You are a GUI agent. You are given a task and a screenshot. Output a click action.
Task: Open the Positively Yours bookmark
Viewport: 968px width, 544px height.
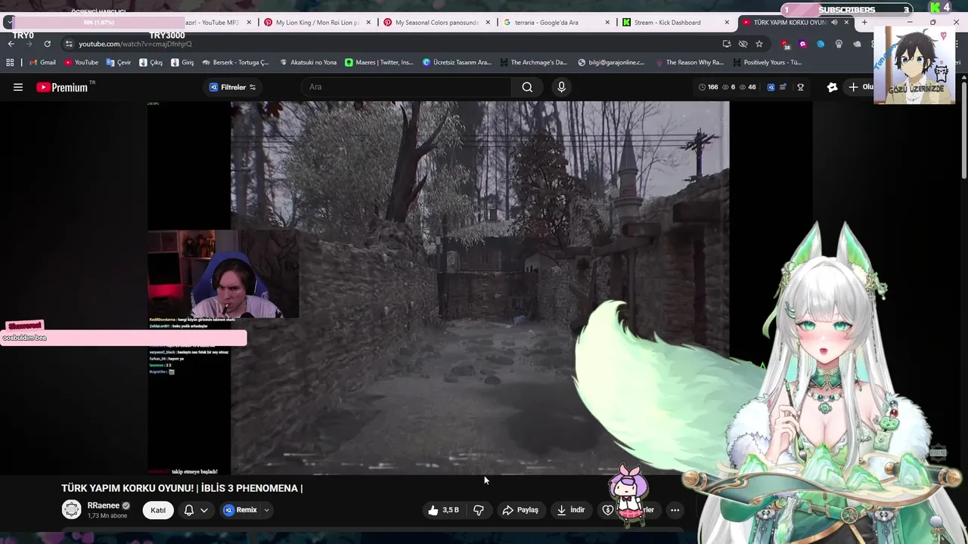coord(768,63)
